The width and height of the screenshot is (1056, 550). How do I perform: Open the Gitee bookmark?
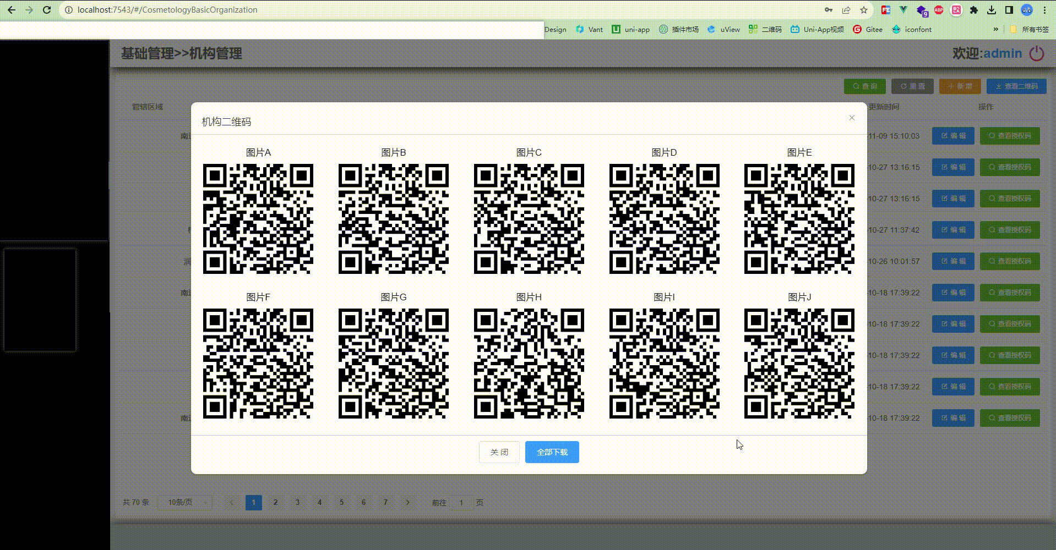coord(868,29)
